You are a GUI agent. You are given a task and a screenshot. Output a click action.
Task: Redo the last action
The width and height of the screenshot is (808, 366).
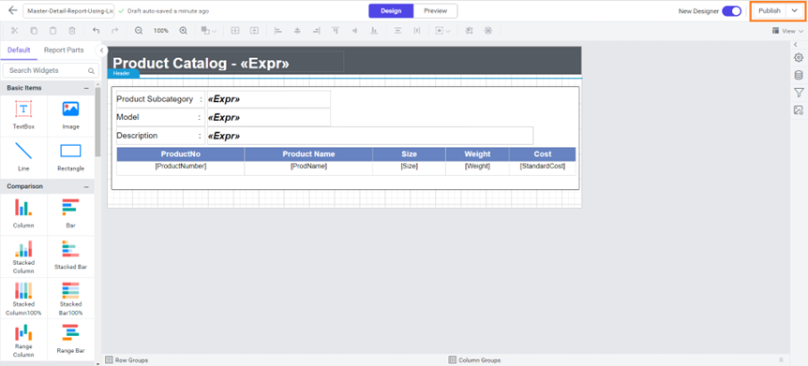click(x=115, y=31)
